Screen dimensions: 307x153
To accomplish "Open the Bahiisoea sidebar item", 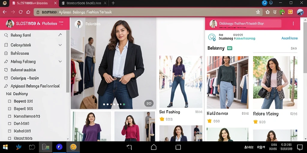I will [x=19, y=53].
